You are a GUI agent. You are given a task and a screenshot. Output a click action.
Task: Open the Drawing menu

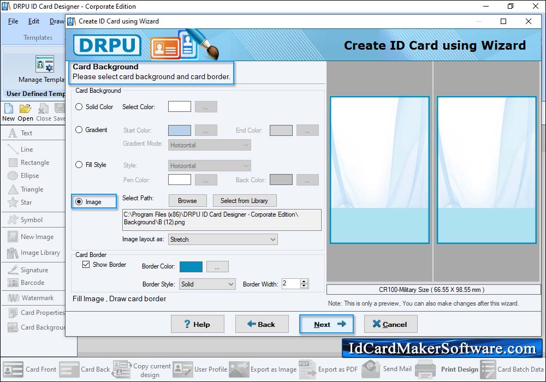tap(57, 21)
